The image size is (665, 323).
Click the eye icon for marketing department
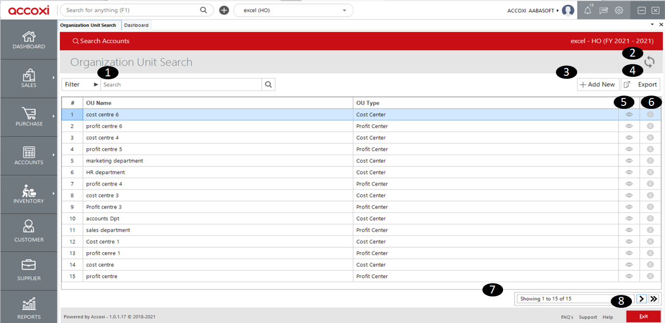click(628, 161)
